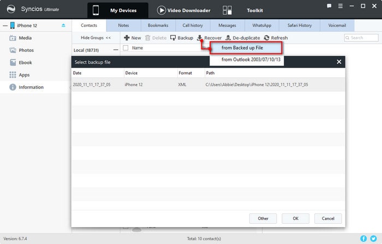
Task: Click the Delete trash icon
Action: coord(148,38)
